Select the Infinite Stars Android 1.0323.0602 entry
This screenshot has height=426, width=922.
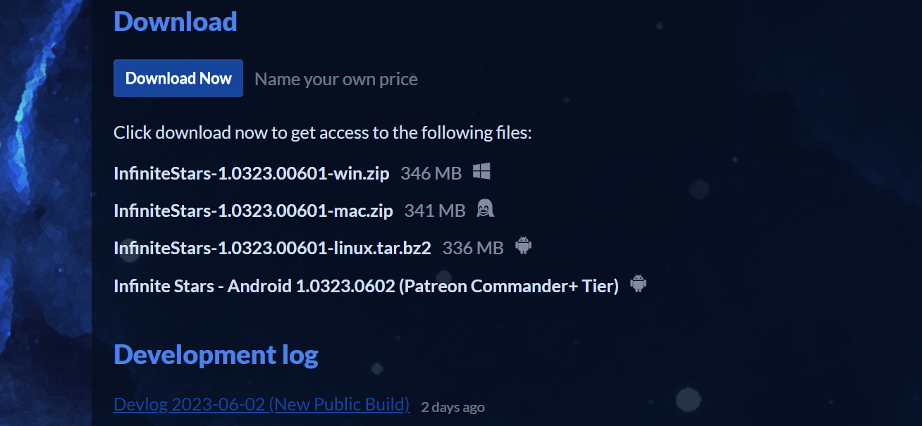[366, 286]
